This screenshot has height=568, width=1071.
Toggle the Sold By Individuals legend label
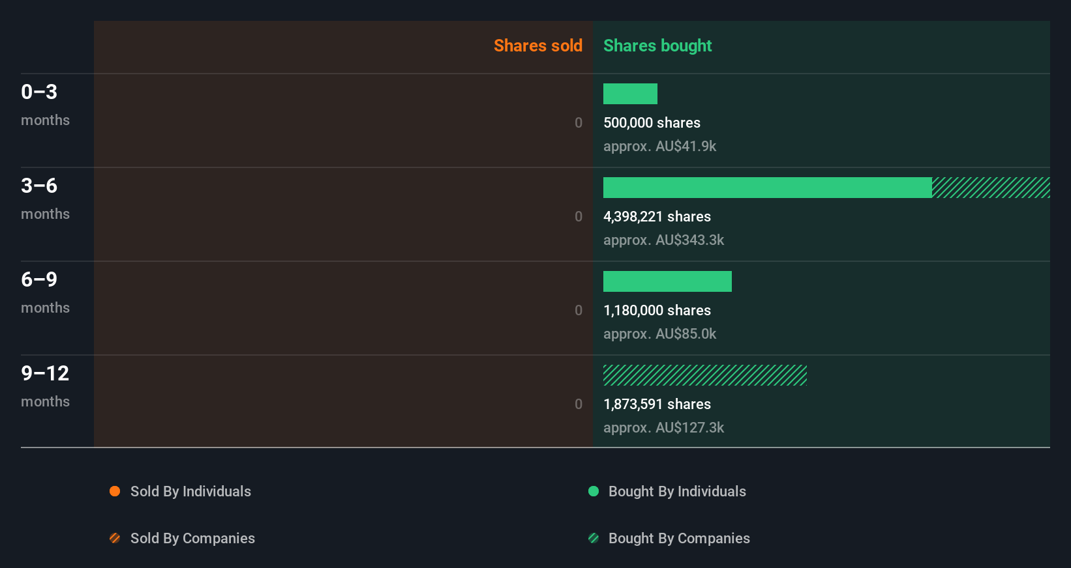(190, 491)
